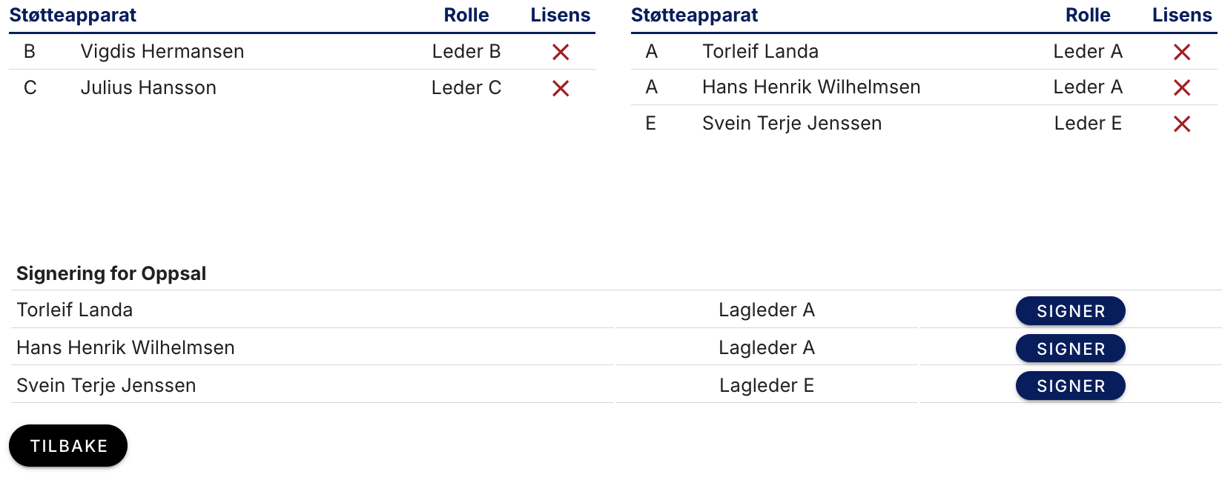Click red X license icon for Vigdis Hermansen

pyautogui.click(x=561, y=52)
